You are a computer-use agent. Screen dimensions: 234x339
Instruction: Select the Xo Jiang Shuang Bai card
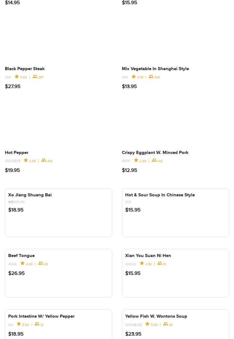58,212
